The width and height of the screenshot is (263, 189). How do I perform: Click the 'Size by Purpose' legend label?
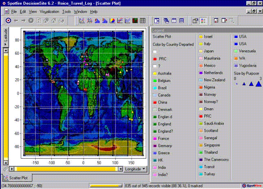click(x=246, y=73)
